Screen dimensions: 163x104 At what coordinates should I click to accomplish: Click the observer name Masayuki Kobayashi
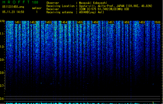click(93, 3)
